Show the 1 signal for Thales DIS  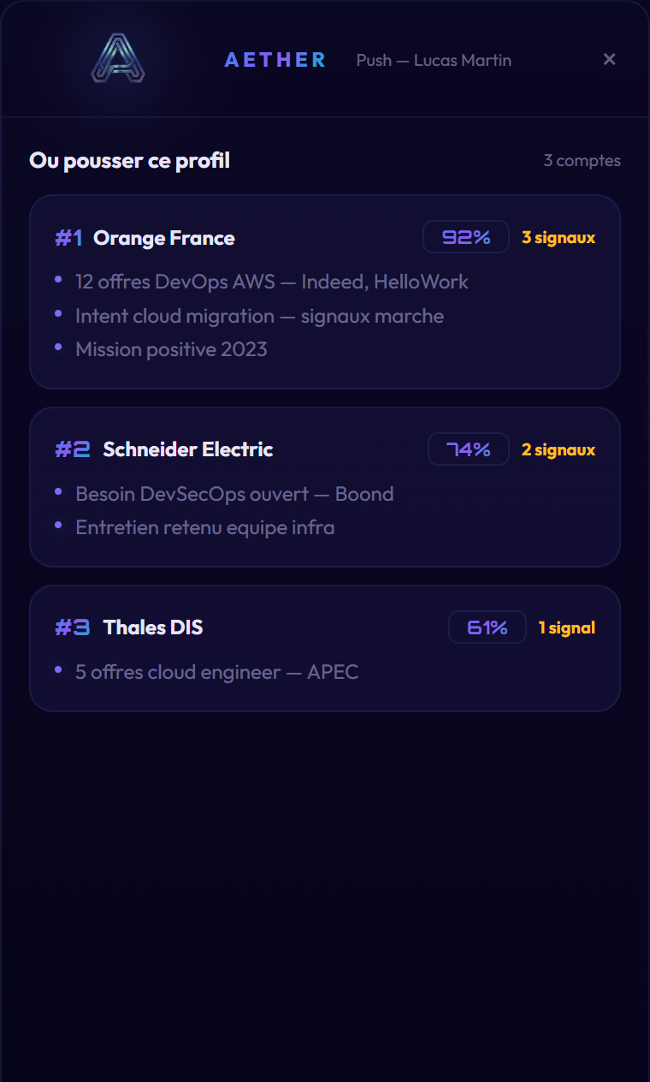pyautogui.click(x=566, y=627)
